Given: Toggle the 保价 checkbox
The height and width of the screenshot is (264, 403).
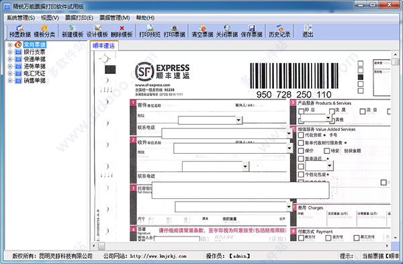Looking at the screenshot, I should [301, 150].
